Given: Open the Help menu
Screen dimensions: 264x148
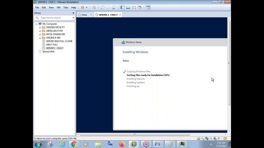Looking at the screenshot, I should [73, 7].
